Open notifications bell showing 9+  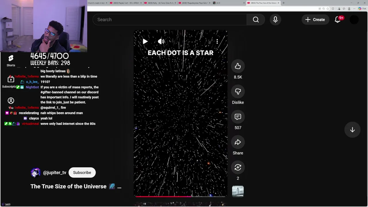click(x=338, y=20)
